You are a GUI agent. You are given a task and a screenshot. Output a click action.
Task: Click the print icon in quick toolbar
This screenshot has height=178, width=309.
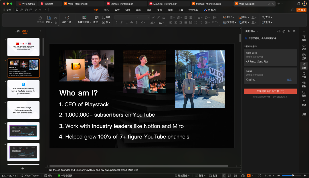click(x=26, y=10)
